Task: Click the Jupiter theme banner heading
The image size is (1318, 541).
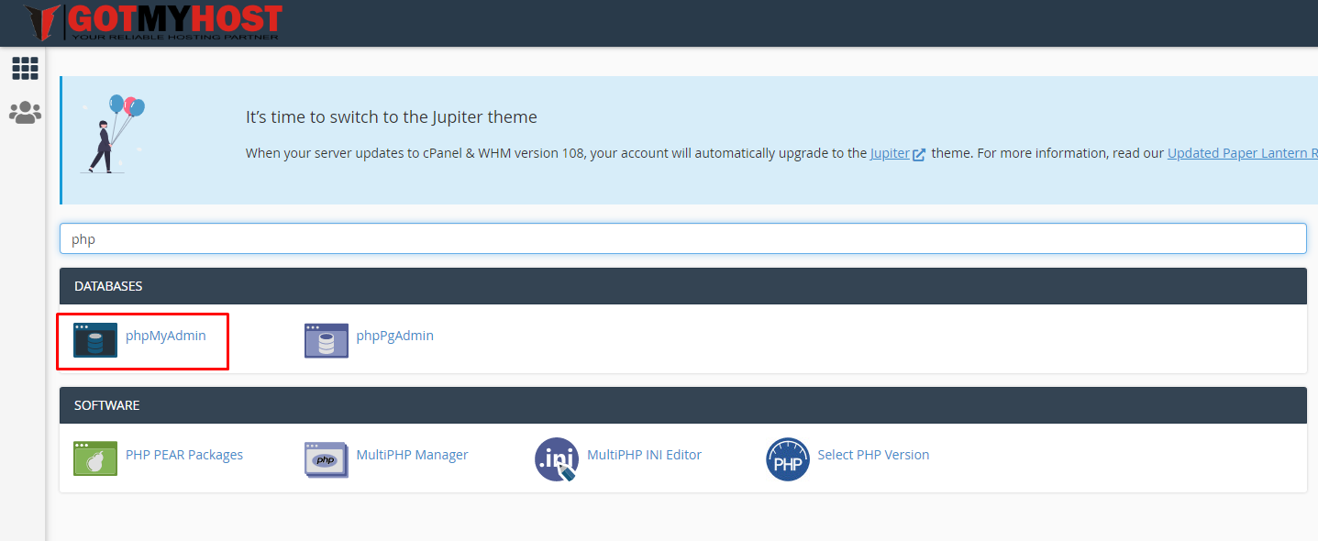Action: coord(392,117)
